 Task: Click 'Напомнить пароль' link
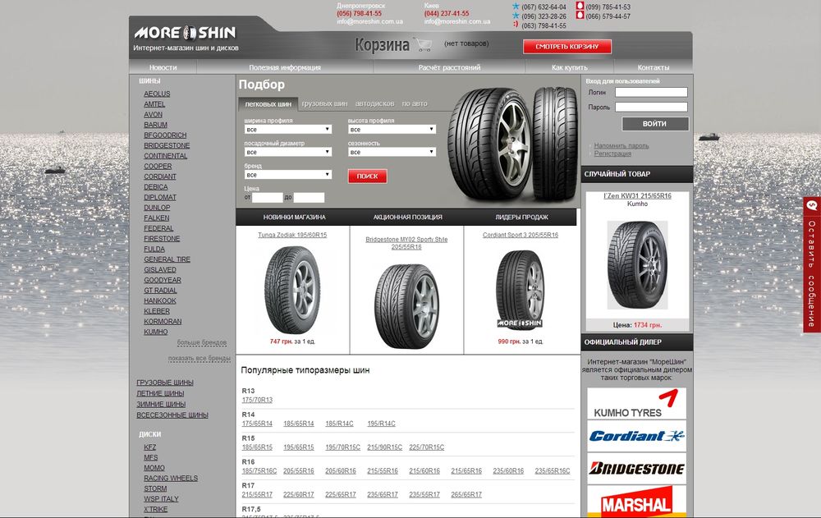click(621, 145)
